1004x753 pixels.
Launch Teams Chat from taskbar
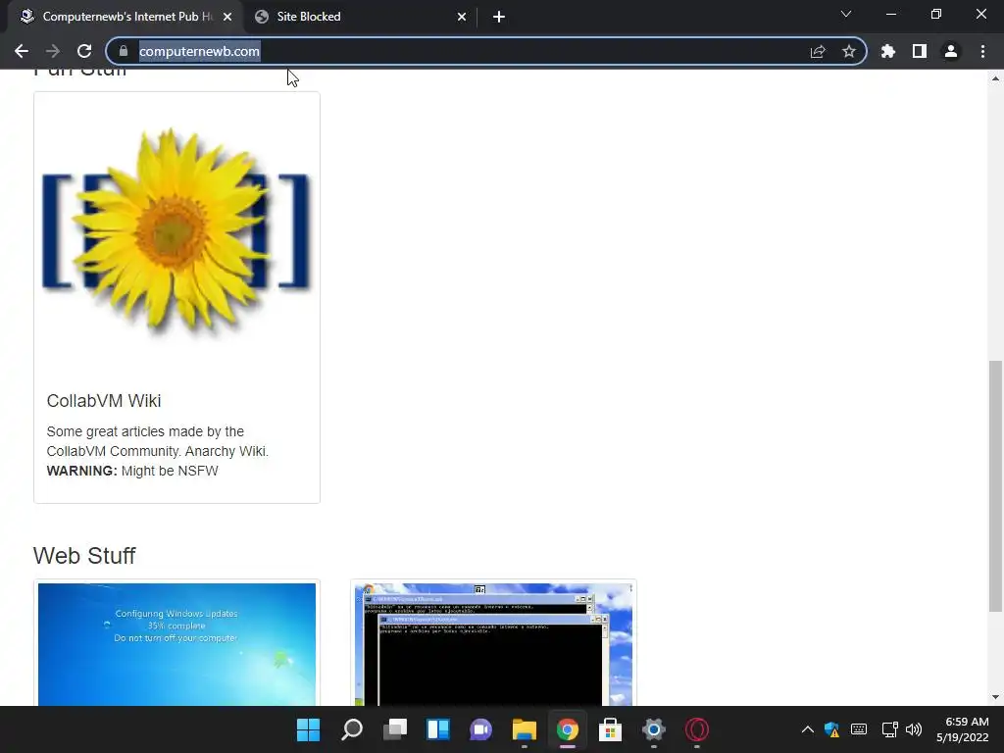480,729
